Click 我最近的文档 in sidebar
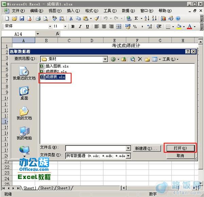Image resolution: width=204 pixels, height=197 pixels. click(24, 73)
